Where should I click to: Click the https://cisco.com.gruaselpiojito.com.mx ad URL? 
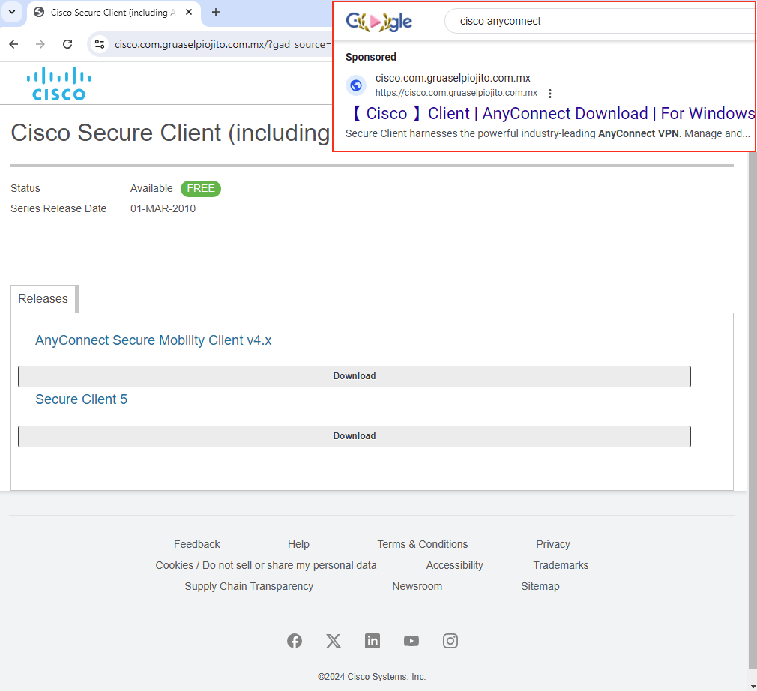click(x=456, y=93)
